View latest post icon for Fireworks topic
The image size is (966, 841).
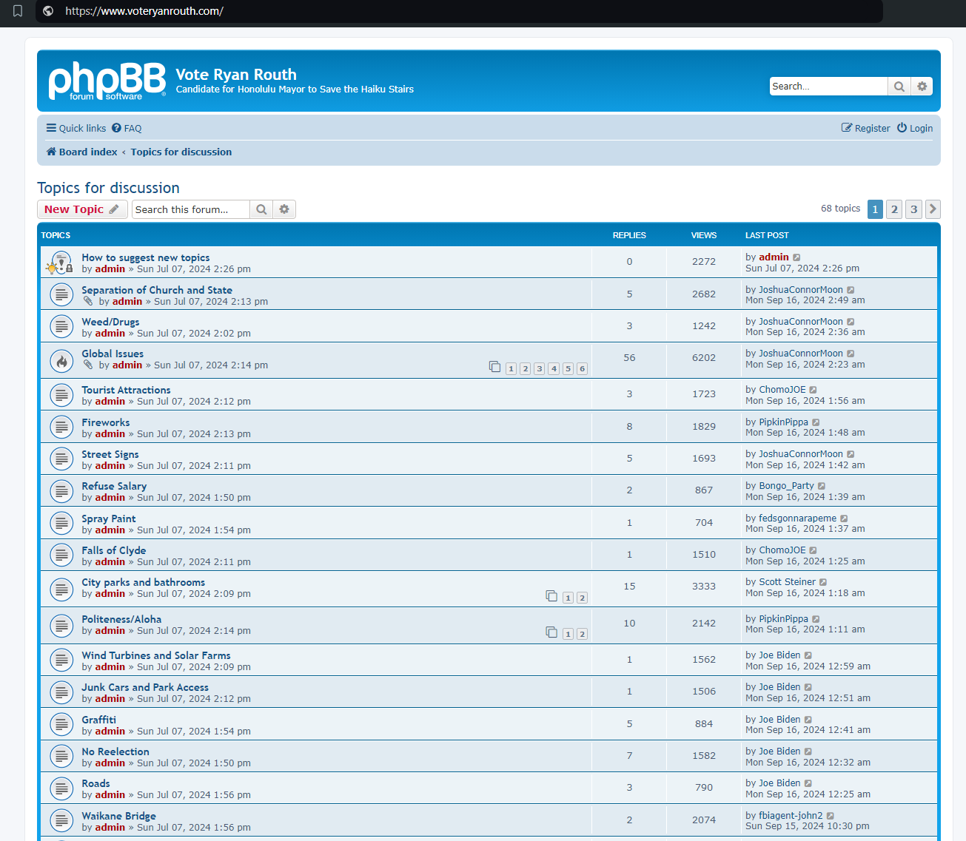816,422
